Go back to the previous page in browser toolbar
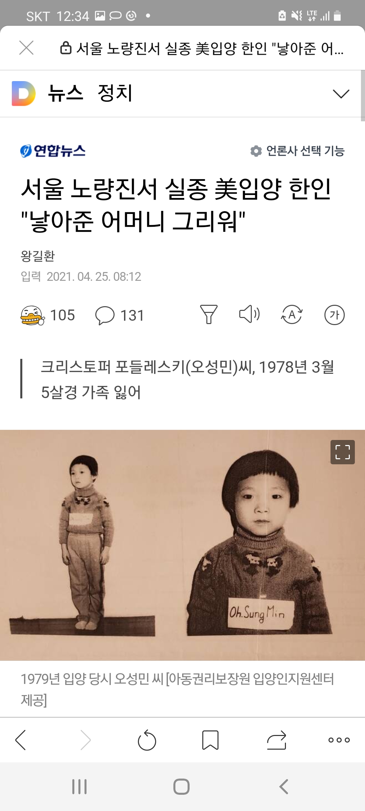The height and width of the screenshot is (811, 365). point(21,740)
